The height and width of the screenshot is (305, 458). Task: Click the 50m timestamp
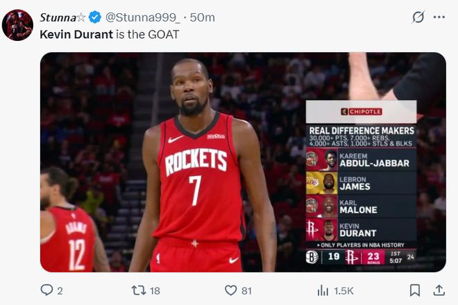[x=202, y=17]
